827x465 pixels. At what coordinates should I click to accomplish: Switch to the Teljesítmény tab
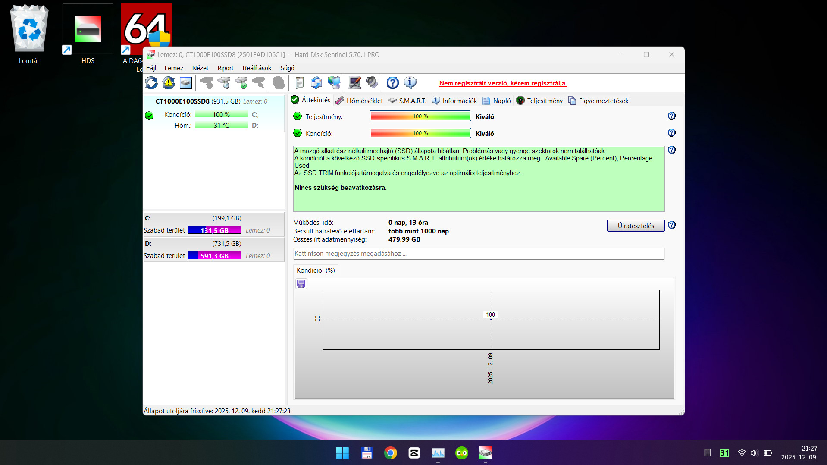point(539,101)
